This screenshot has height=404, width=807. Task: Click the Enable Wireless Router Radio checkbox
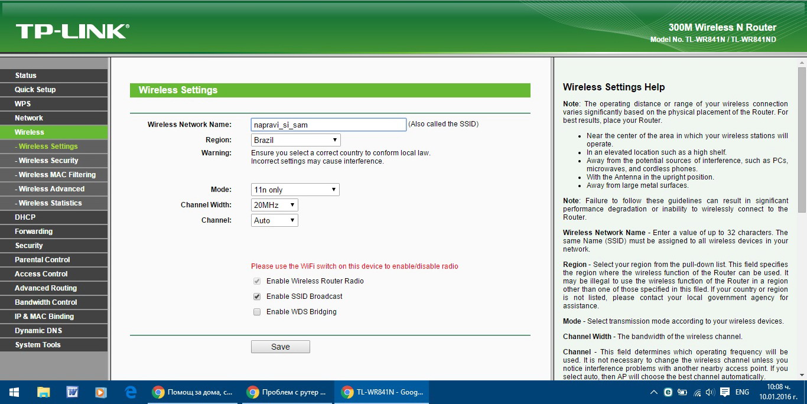257,281
